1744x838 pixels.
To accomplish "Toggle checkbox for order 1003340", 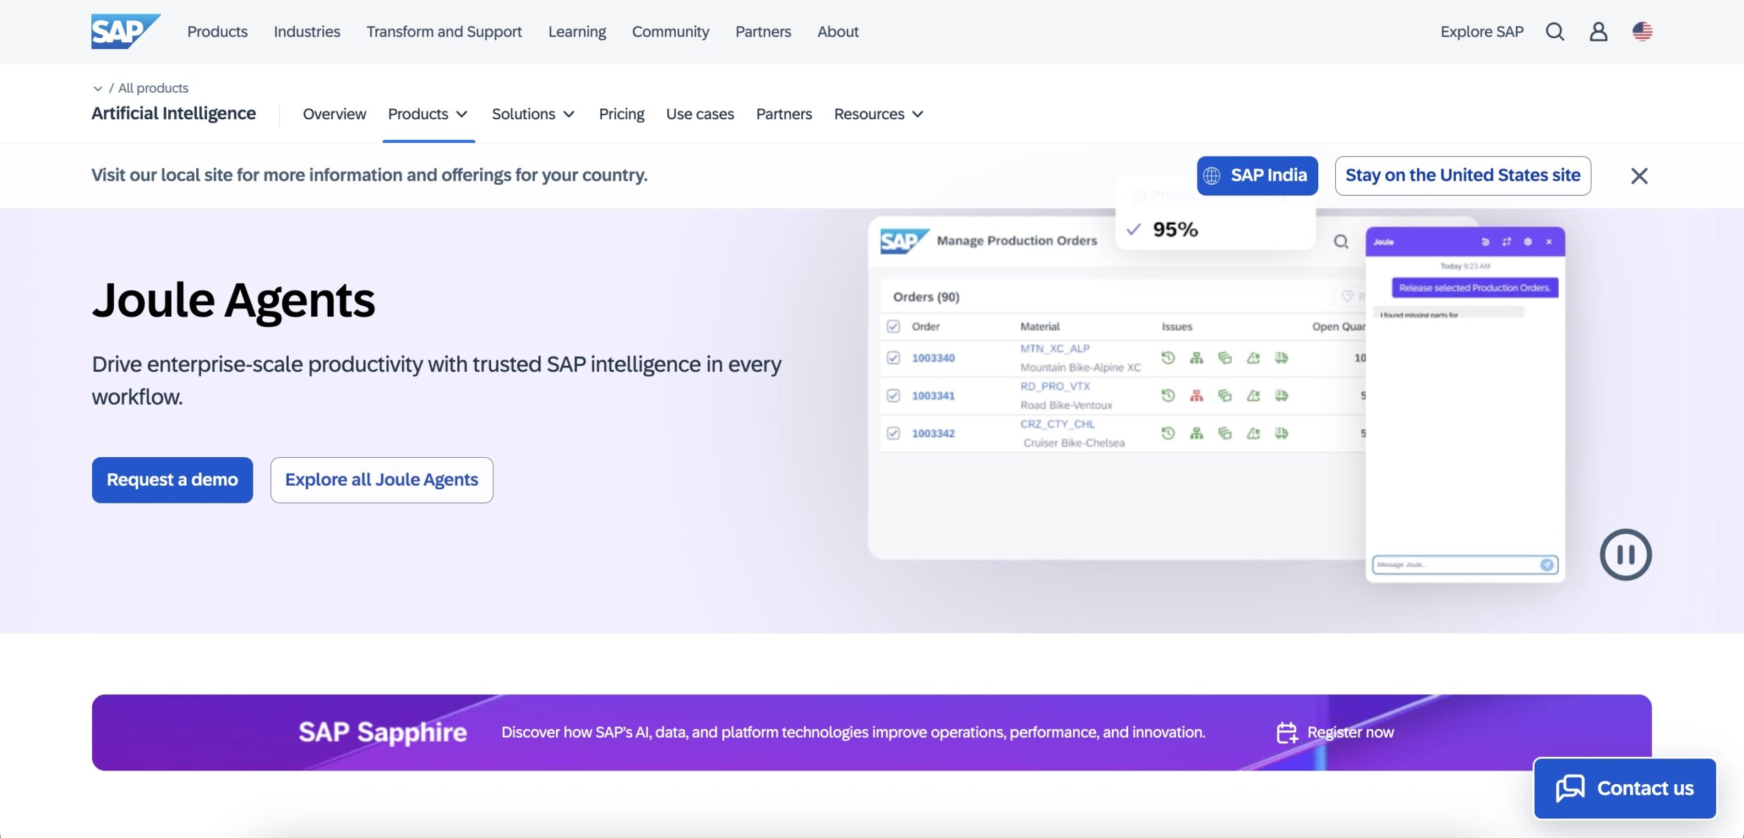I will pyautogui.click(x=893, y=358).
